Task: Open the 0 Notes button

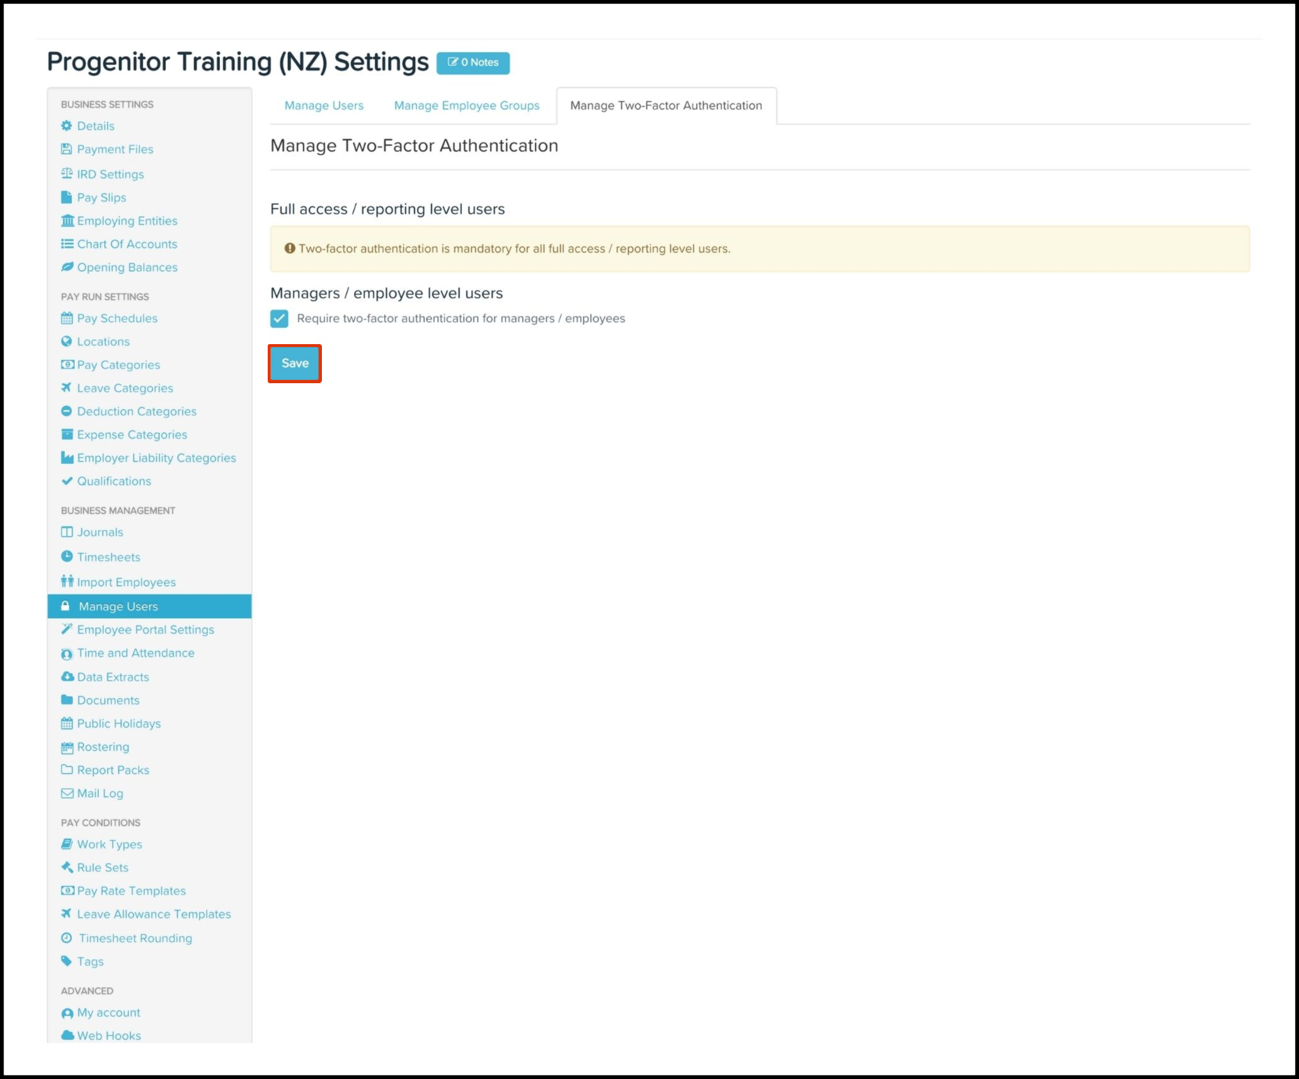Action: 473,62
